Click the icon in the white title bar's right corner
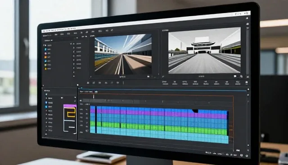This screenshot has height=165, width=288. tap(247, 13)
